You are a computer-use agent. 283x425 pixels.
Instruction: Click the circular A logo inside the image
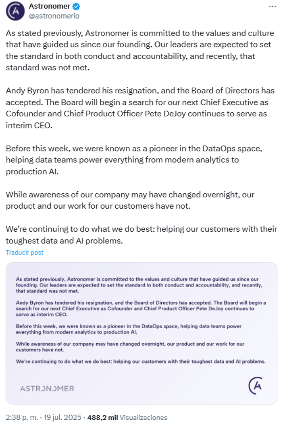tap(255, 385)
